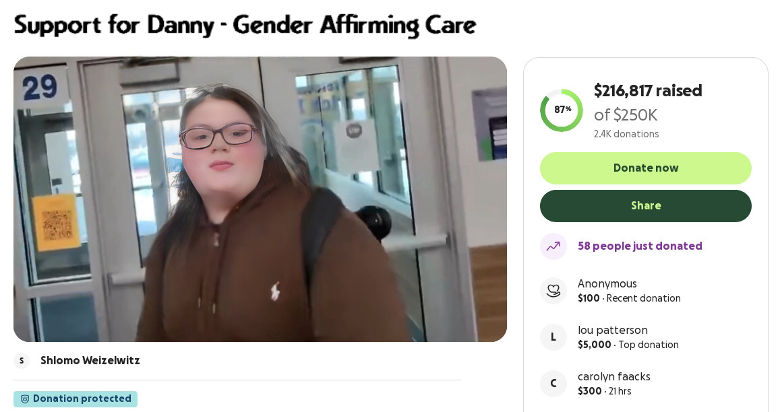Open organizer Shlomo Weizelwitz's name link
The image size is (780, 412).
90,360
